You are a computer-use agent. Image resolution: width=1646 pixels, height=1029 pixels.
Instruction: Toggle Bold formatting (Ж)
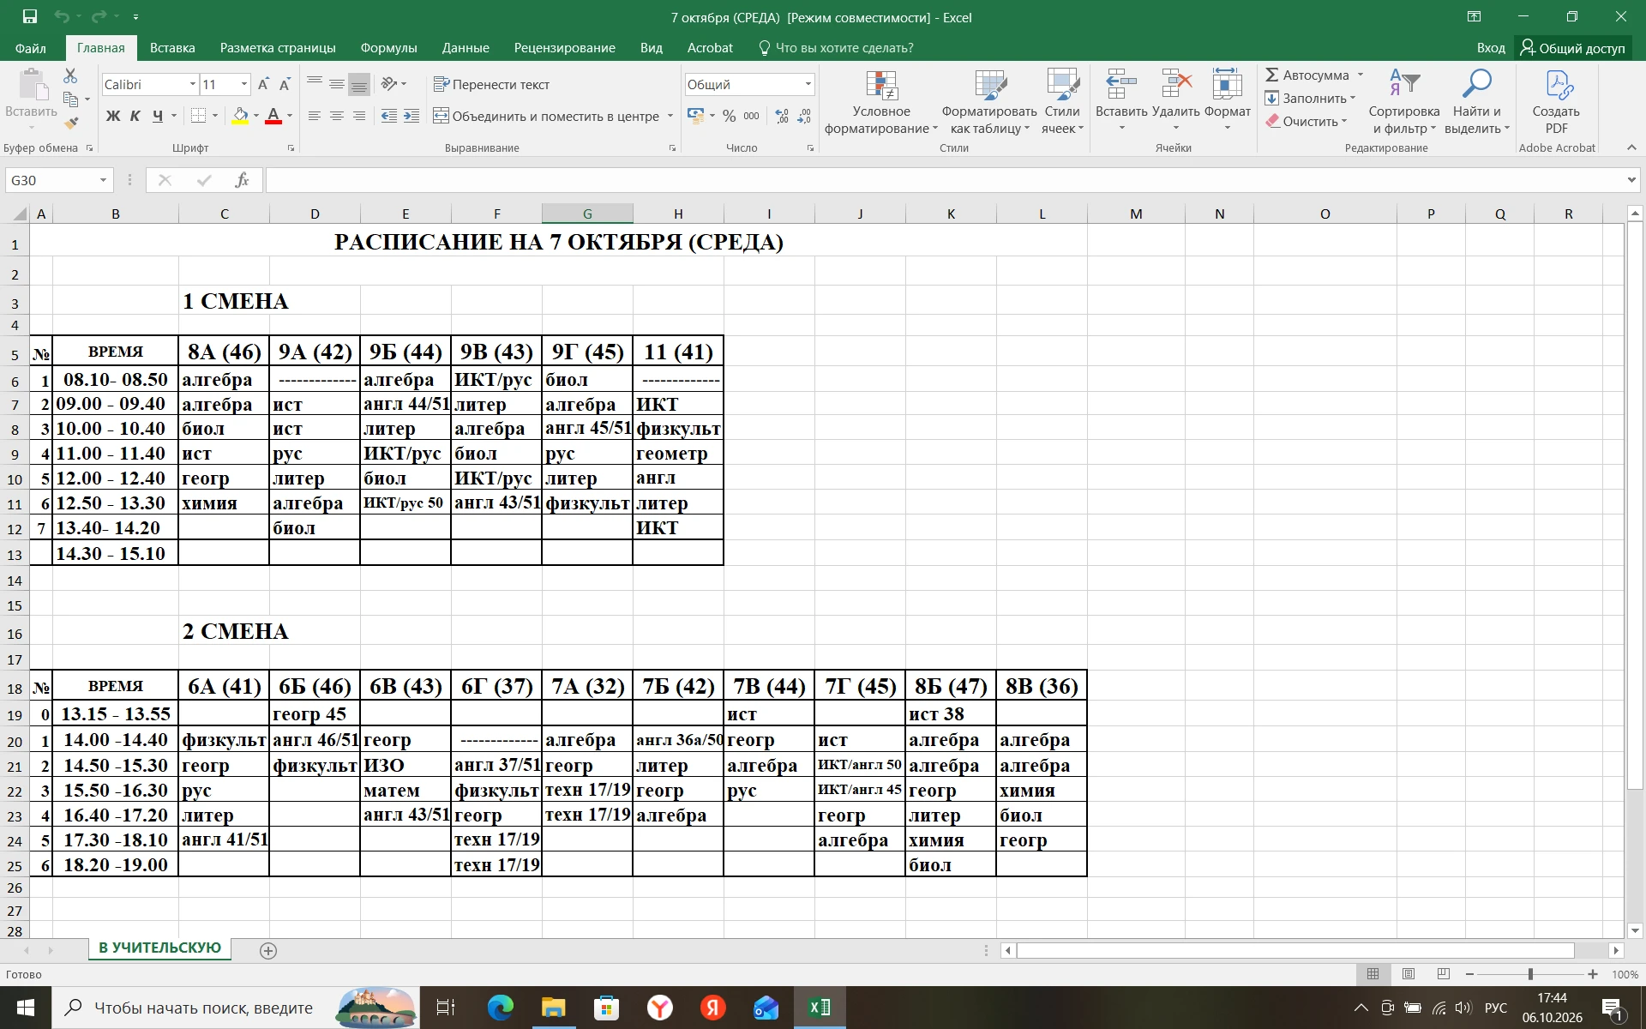coord(113,116)
